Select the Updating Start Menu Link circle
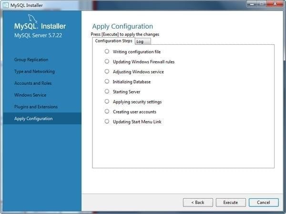Image resolution: width=286 pixels, height=214 pixels. [x=107, y=122]
